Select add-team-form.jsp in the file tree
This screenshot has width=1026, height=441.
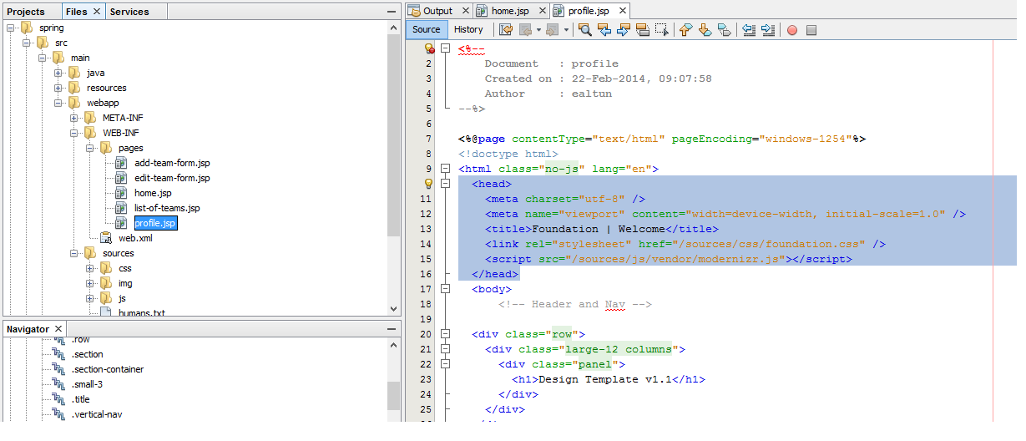pos(172,163)
